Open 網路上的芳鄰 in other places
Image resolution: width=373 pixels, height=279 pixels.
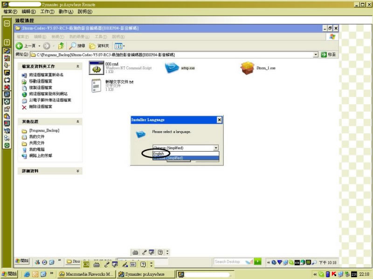[41, 156]
